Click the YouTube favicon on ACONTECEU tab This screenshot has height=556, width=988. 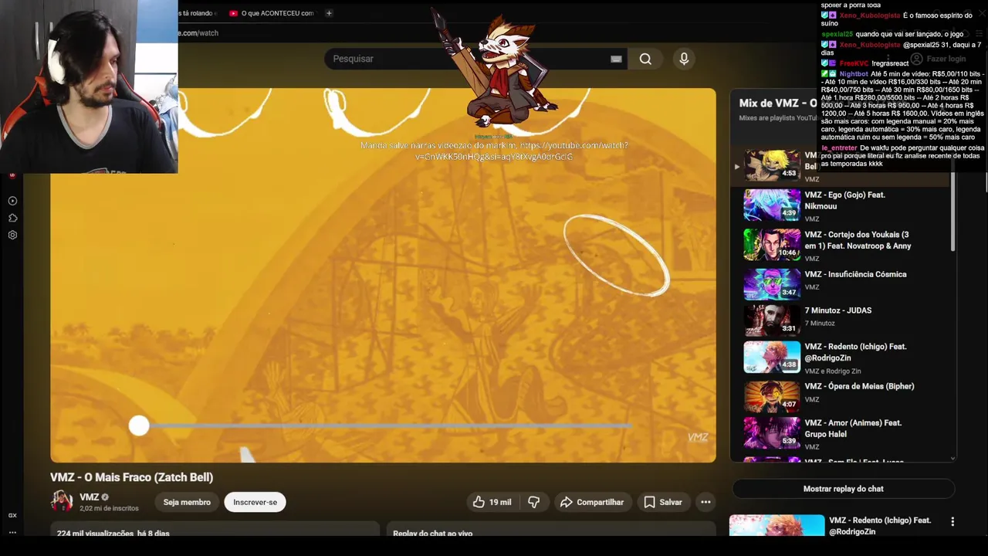(x=233, y=13)
